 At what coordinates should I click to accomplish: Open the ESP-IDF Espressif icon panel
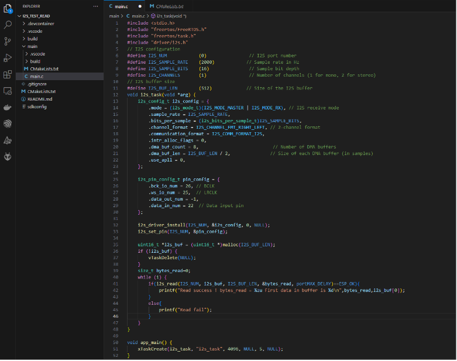tap(8, 124)
